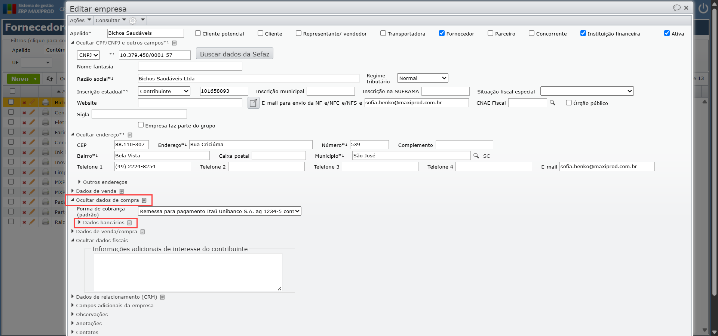Toggle Empresa faz parte do grupo
The image size is (718, 336).
click(141, 125)
